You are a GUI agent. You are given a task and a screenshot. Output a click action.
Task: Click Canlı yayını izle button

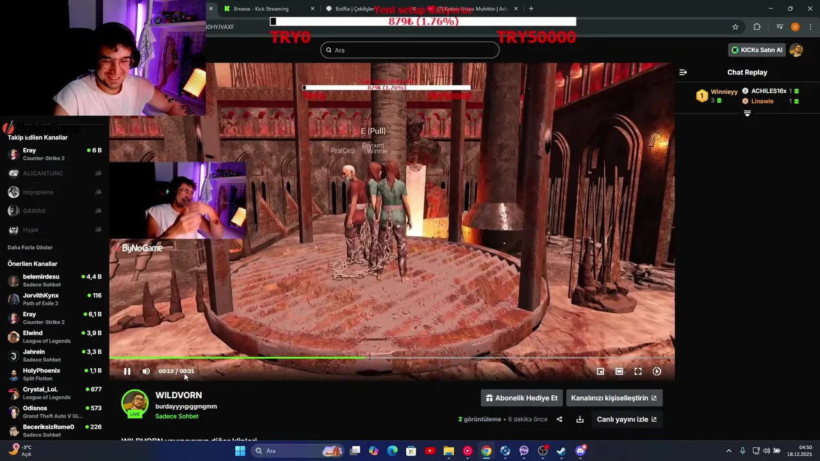click(627, 419)
